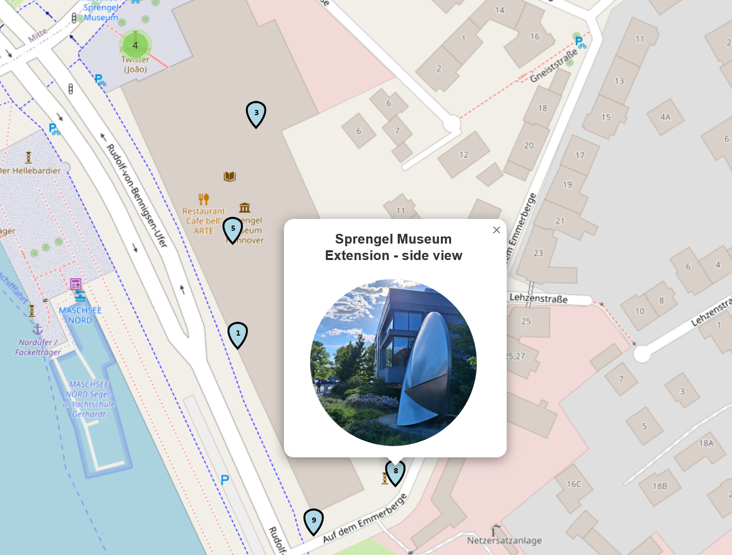
Task: Click map marker number 3
Action: (256, 114)
